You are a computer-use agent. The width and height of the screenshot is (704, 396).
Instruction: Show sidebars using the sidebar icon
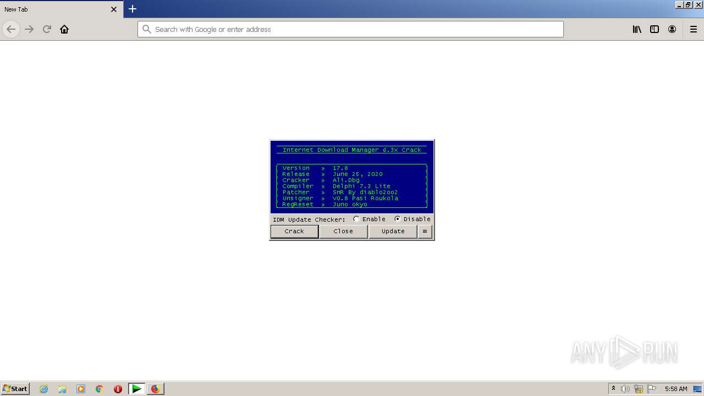tap(654, 29)
